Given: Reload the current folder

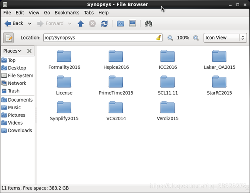Looking at the screenshot, I should tap(105, 24).
